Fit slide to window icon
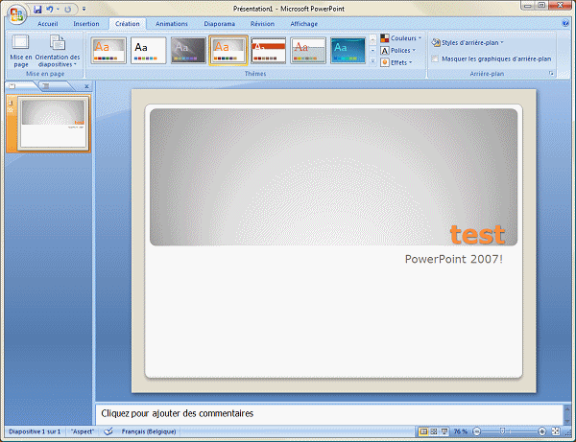This screenshot has height=442, width=576. coord(556,432)
